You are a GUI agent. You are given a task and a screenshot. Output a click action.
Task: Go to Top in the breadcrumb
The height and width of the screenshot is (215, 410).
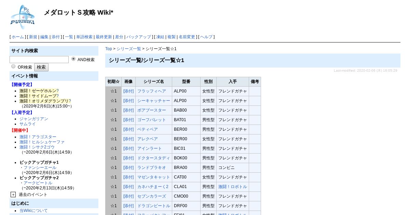click(x=109, y=49)
